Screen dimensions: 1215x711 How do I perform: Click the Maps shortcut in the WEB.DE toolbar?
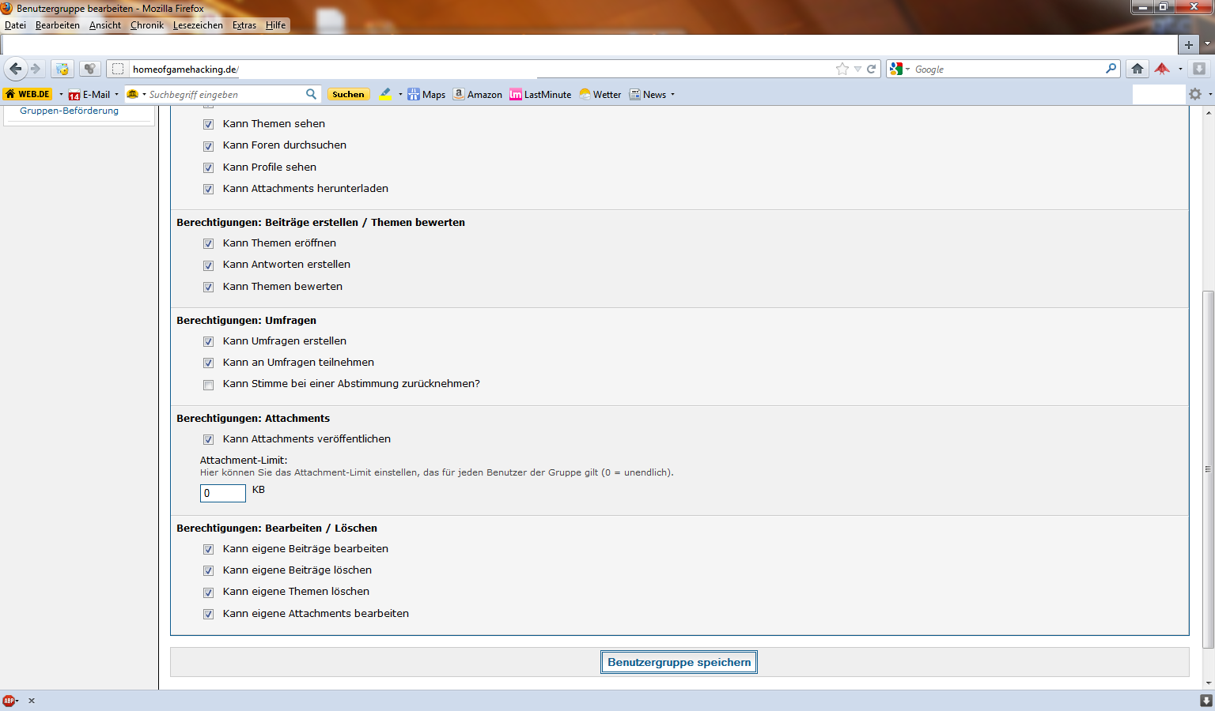[426, 95]
